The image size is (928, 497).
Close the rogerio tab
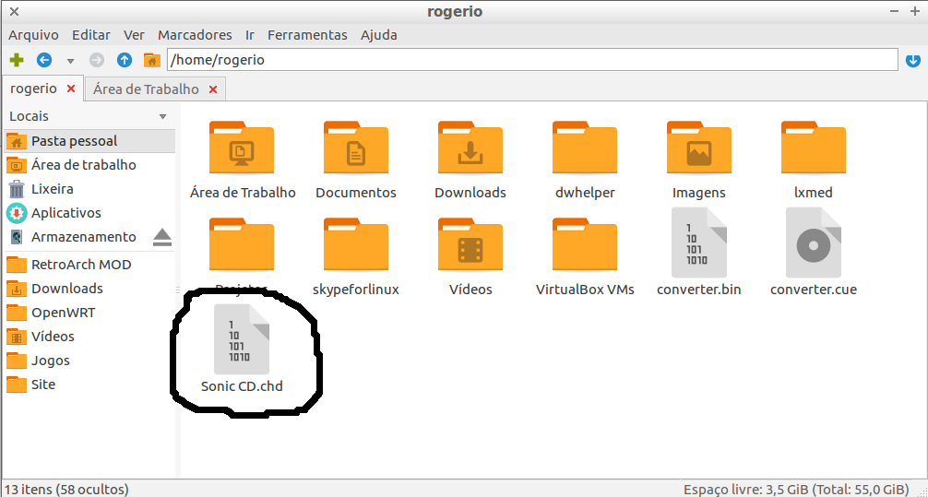tap(71, 89)
